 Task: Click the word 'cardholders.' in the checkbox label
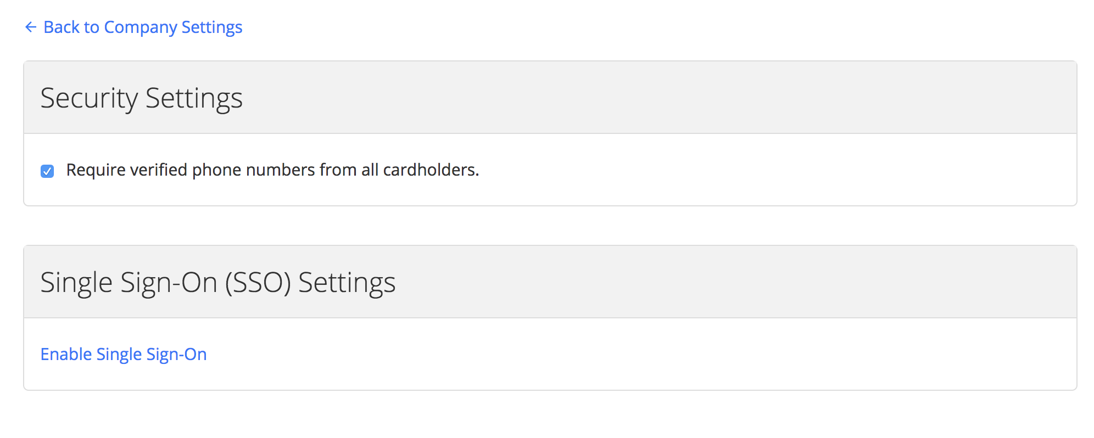coord(431,170)
